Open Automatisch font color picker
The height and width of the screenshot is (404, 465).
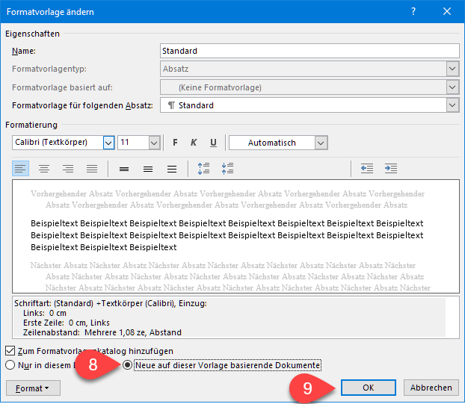(321, 143)
